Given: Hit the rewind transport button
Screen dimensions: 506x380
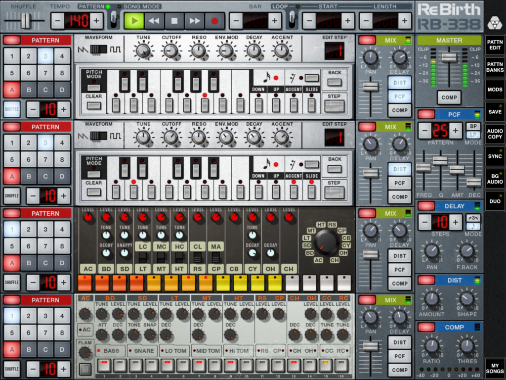Looking at the screenshot, I should tap(154, 21).
